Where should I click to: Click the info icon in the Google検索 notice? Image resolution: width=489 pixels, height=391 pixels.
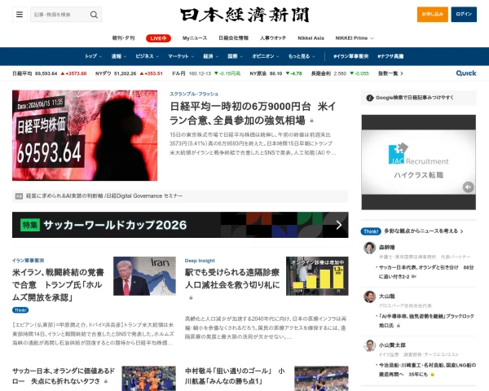tap(369, 98)
